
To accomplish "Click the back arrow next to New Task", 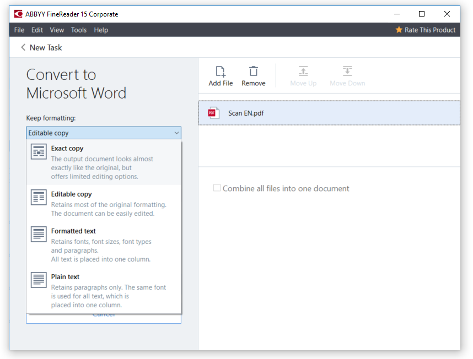I will point(23,47).
